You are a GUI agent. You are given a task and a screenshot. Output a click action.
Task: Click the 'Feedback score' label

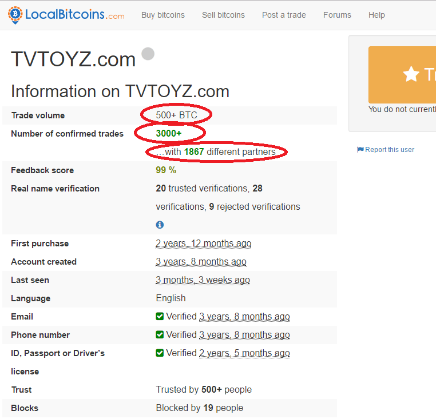[x=42, y=170]
